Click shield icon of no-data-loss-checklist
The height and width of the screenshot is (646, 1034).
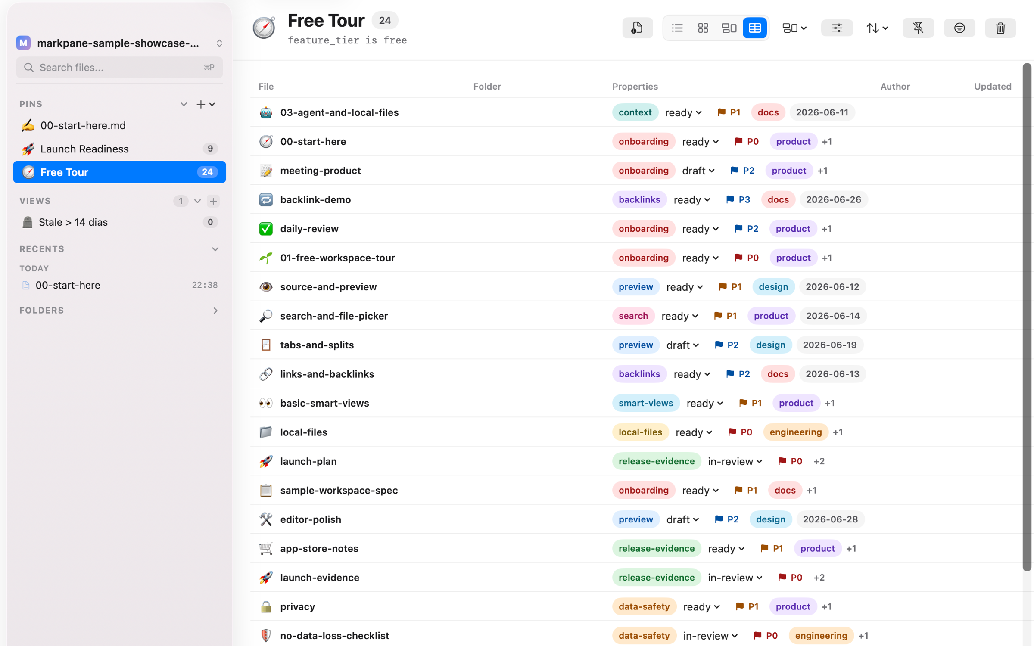coord(266,636)
